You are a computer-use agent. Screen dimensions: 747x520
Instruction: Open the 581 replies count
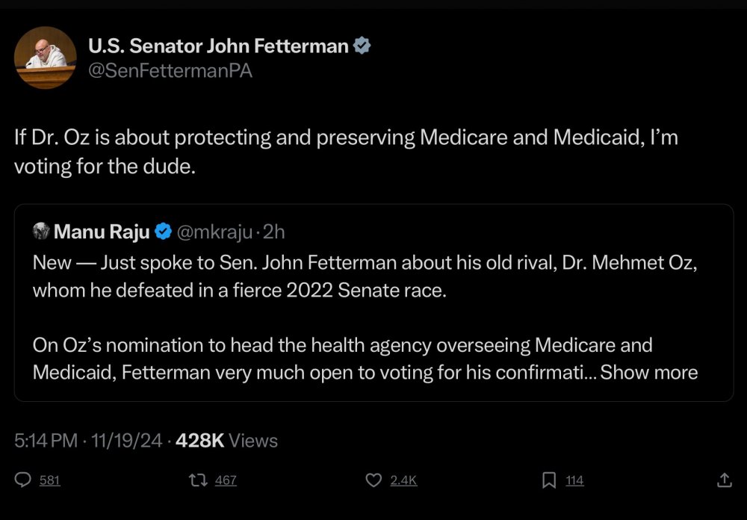pyautogui.click(x=49, y=481)
